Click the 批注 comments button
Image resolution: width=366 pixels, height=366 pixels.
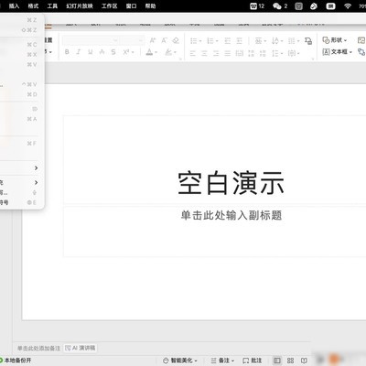click(x=252, y=361)
